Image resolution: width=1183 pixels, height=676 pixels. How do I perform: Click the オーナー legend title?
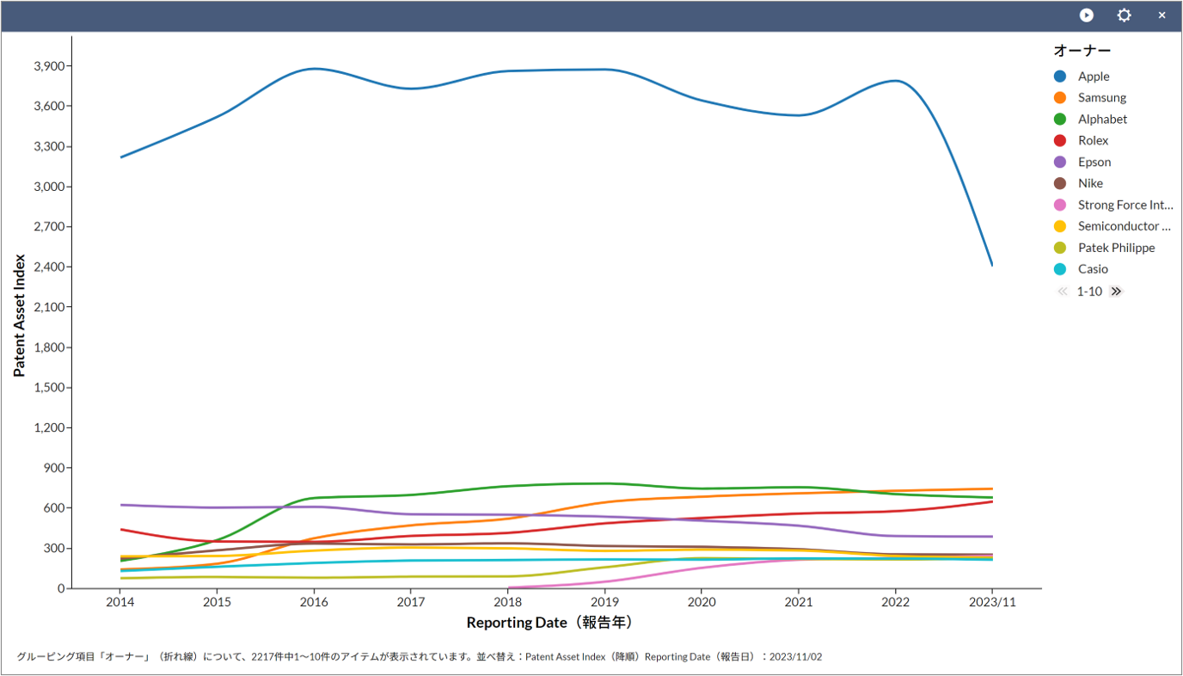[x=1082, y=51]
